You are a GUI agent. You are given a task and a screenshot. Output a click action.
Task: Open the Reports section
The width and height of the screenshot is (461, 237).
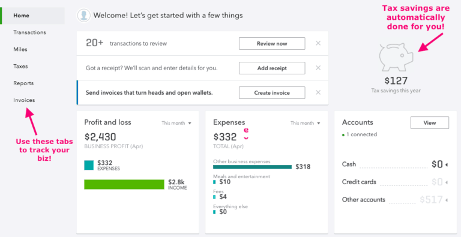[23, 83]
